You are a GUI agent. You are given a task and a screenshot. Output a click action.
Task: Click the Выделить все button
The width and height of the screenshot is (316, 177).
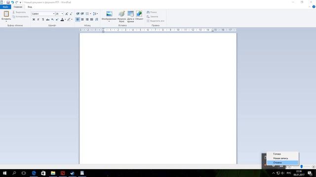pos(156,21)
